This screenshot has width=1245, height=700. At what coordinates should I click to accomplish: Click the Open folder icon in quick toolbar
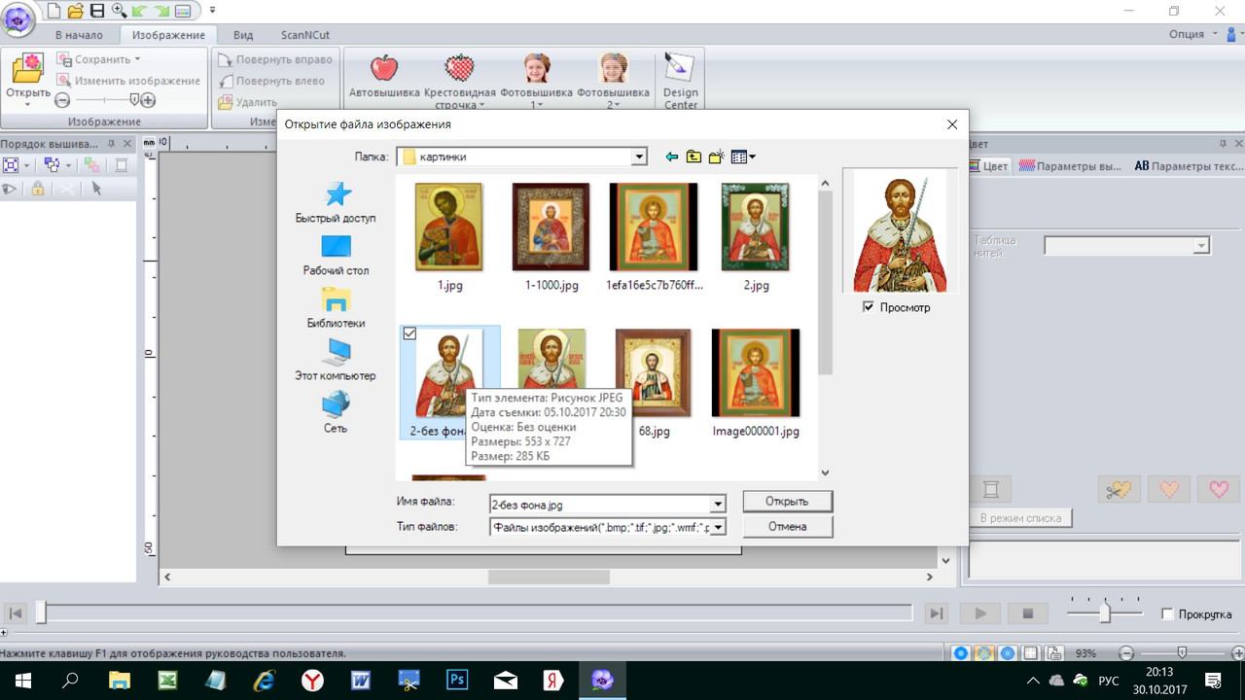(x=76, y=11)
